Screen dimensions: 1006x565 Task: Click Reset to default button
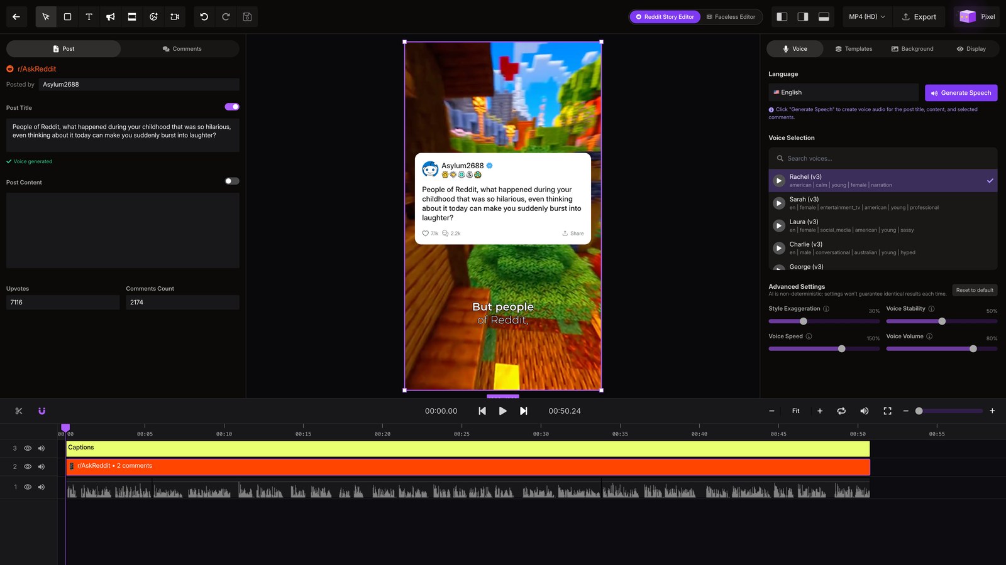coord(975,290)
